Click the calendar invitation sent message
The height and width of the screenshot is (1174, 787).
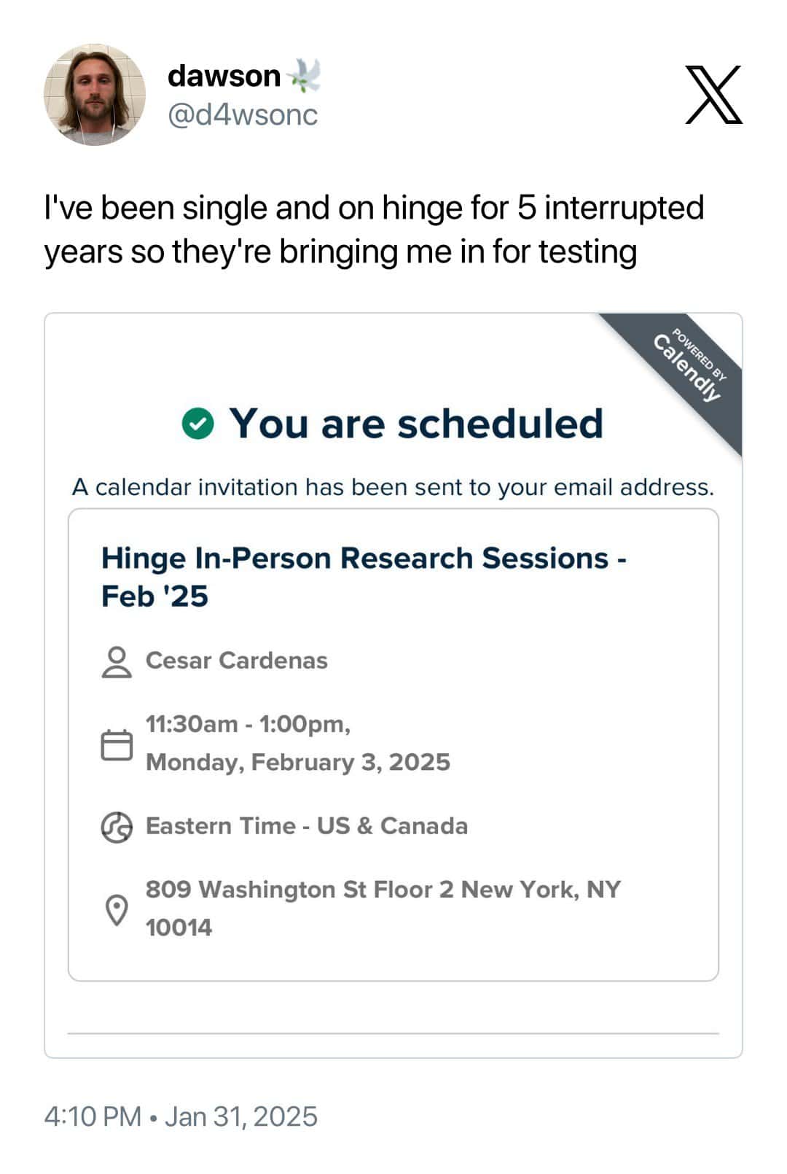(x=393, y=487)
